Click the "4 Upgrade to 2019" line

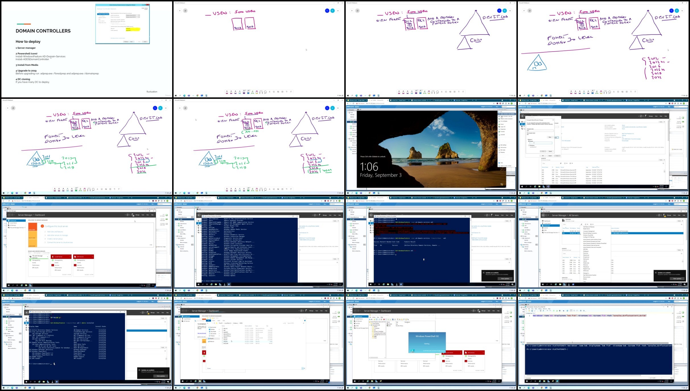26,71
